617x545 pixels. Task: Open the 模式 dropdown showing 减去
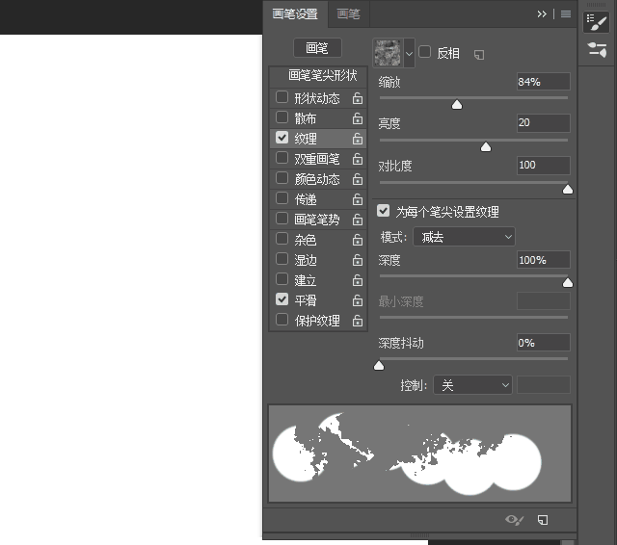click(x=464, y=237)
